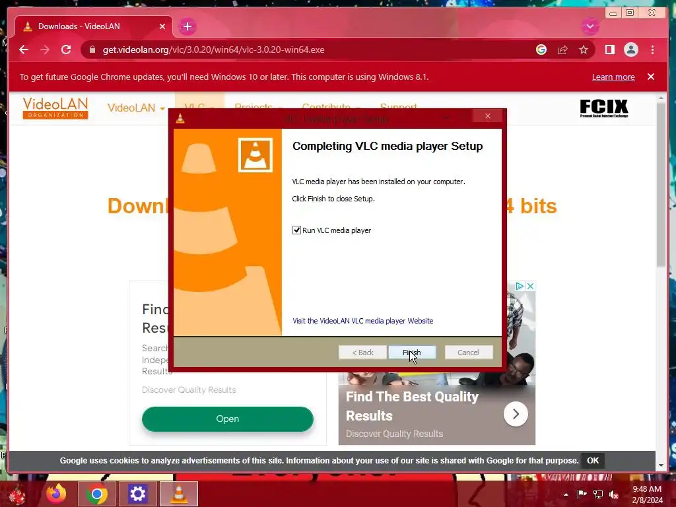Image resolution: width=676 pixels, height=507 pixels.
Task: Click the Action Center flag icon
Action: tap(582, 494)
